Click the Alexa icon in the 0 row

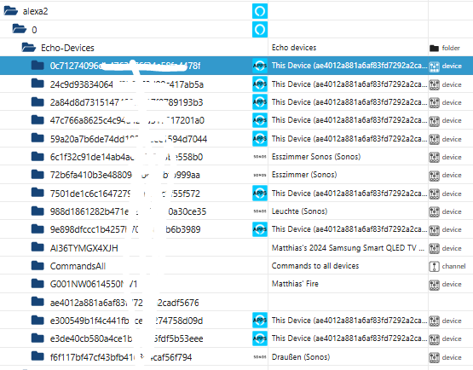click(260, 30)
